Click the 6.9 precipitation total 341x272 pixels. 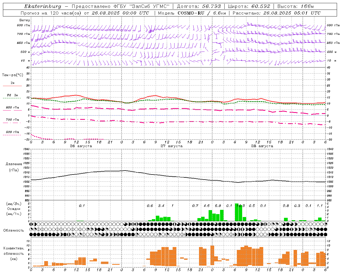[x=218, y=206]
